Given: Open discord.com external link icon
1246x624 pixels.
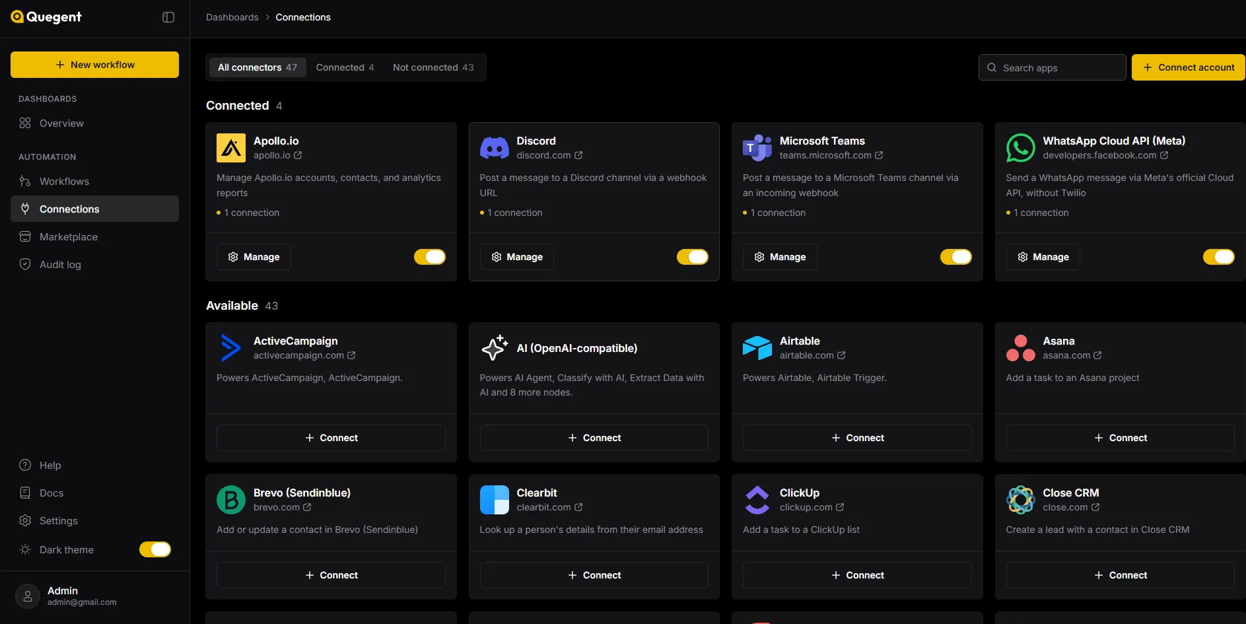Looking at the screenshot, I should coord(578,155).
